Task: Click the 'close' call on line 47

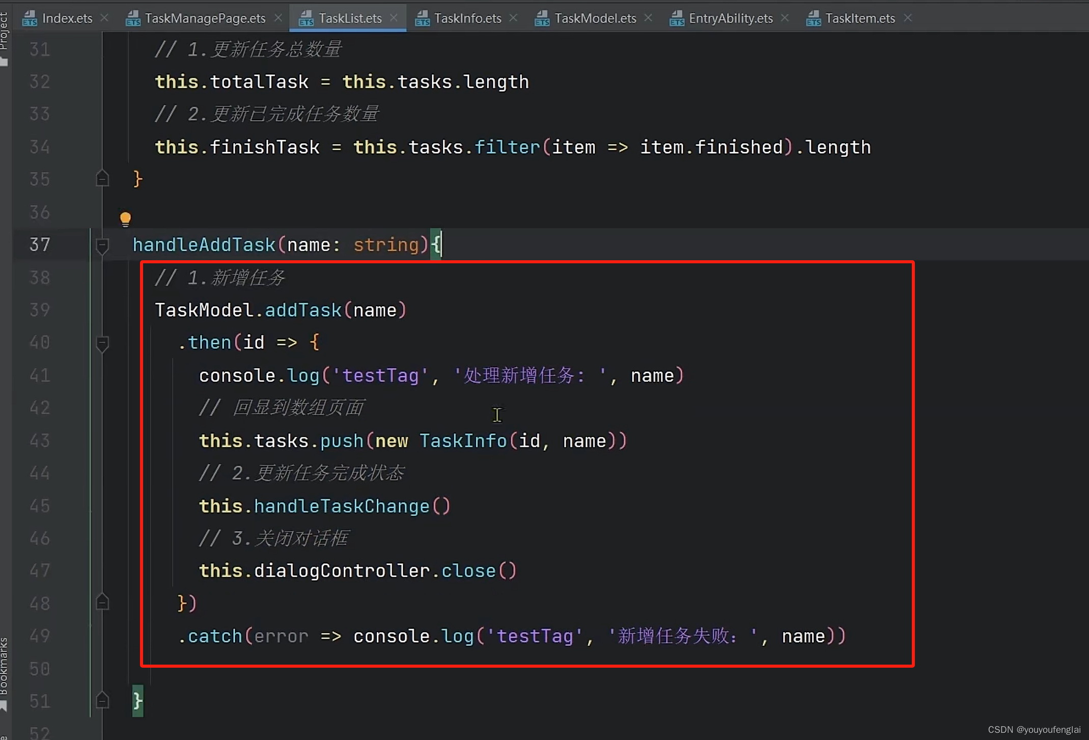Action: 468,571
